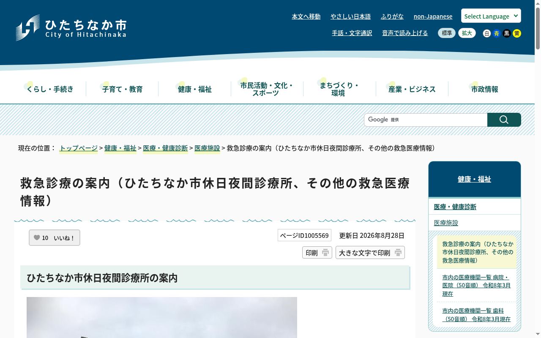The image size is (541, 338).
Task: Open くらし・手続き menu
Action: 50,89
